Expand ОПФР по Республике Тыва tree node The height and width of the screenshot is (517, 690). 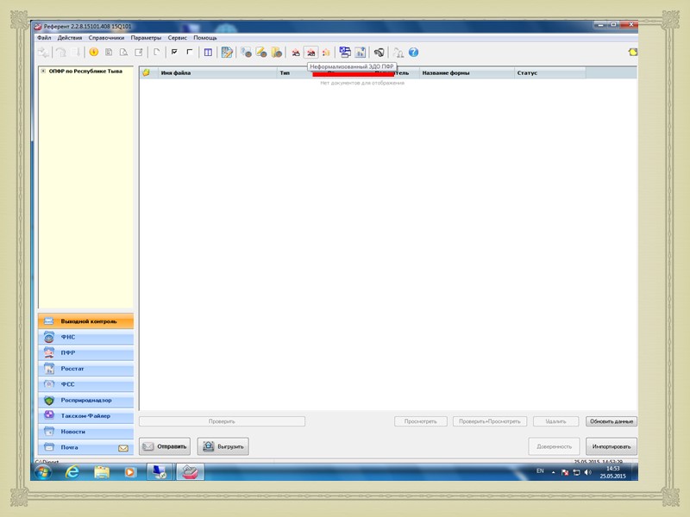pos(44,71)
